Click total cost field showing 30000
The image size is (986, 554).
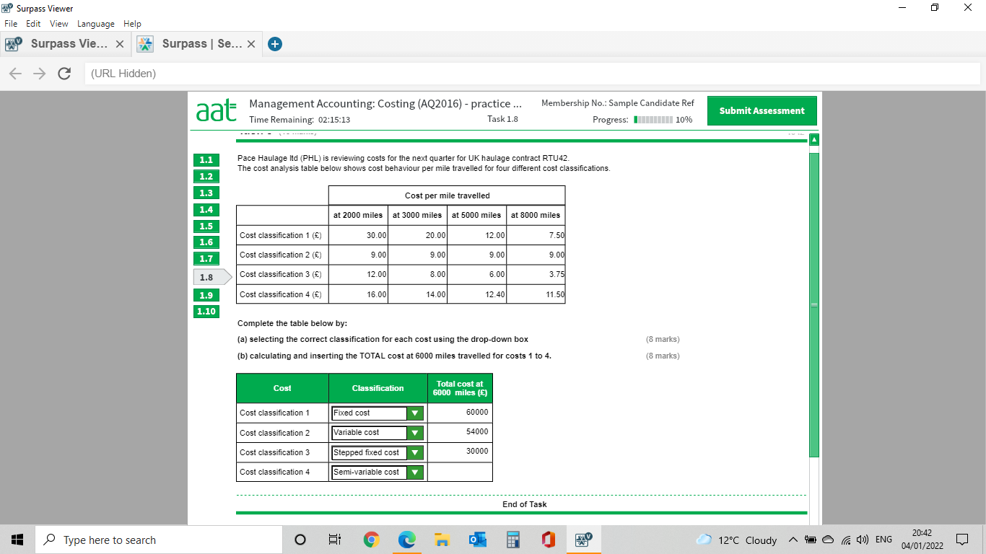coord(460,452)
